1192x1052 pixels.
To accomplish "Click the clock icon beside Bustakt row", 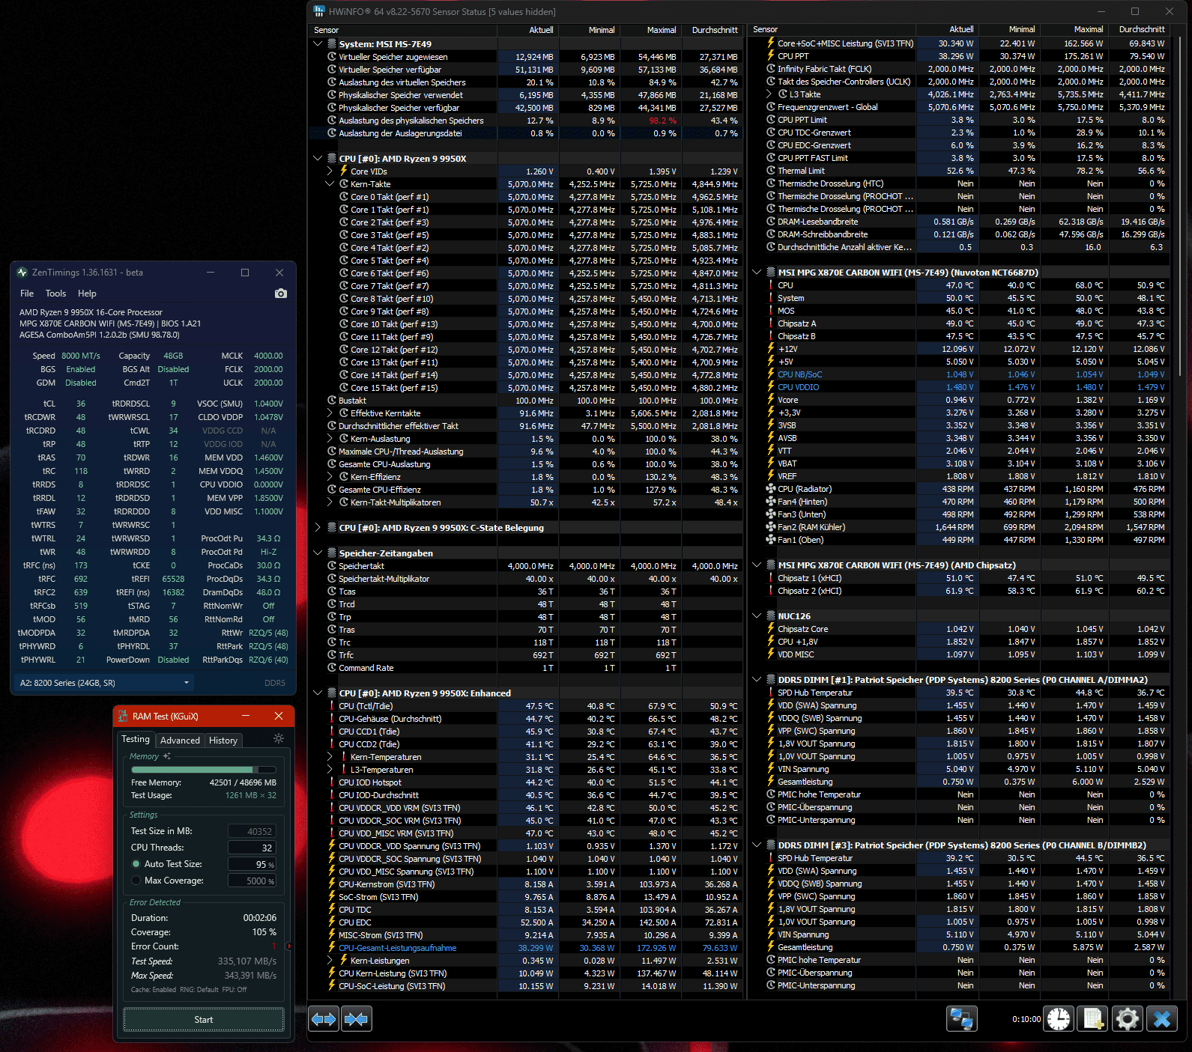I will pos(332,401).
